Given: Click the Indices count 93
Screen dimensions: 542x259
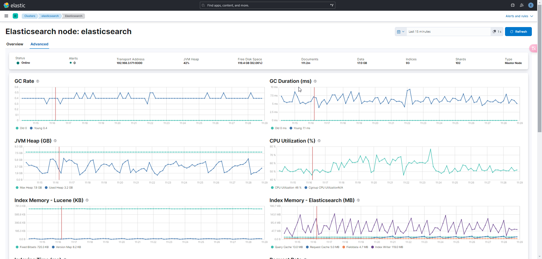Looking at the screenshot, I should (408, 63).
